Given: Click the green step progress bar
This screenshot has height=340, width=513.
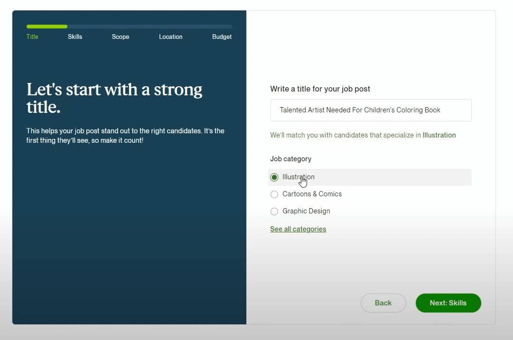Looking at the screenshot, I should pos(47,27).
